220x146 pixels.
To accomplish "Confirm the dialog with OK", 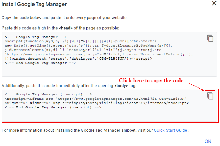I will [x=208, y=141].
